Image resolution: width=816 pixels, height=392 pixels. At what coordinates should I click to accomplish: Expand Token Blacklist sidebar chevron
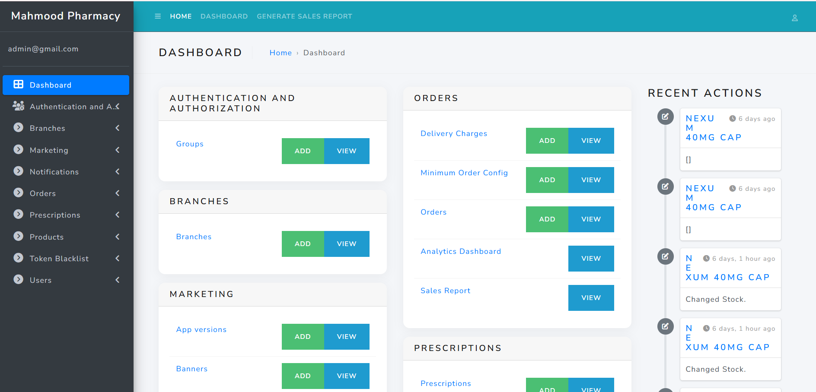[x=118, y=258]
